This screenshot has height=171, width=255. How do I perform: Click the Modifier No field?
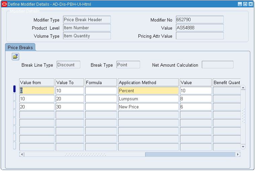(x=200, y=20)
